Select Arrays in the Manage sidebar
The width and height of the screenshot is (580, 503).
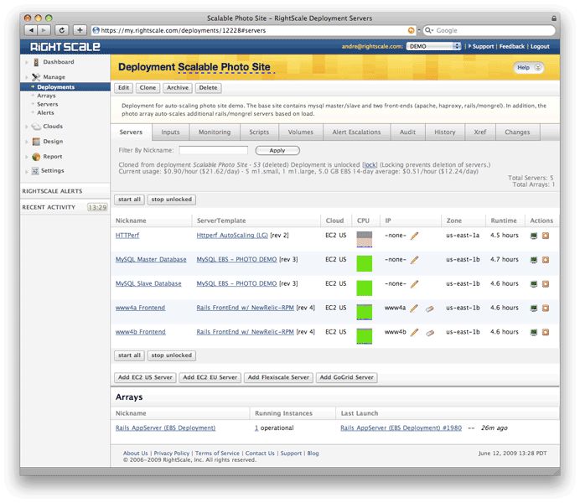(46, 96)
